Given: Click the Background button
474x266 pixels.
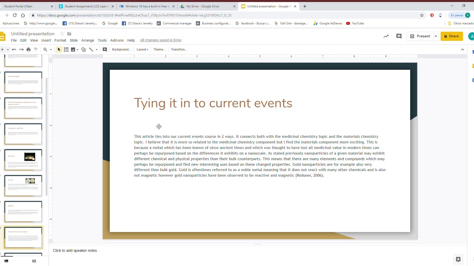Looking at the screenshot, I should [x=121, y=50].
